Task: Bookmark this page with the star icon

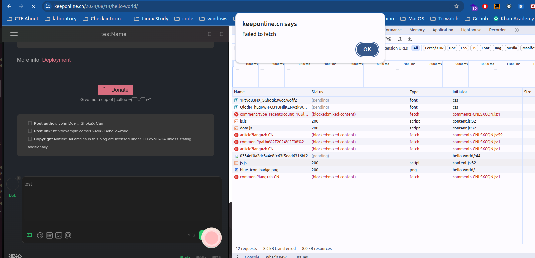Action: coord(456,6)
